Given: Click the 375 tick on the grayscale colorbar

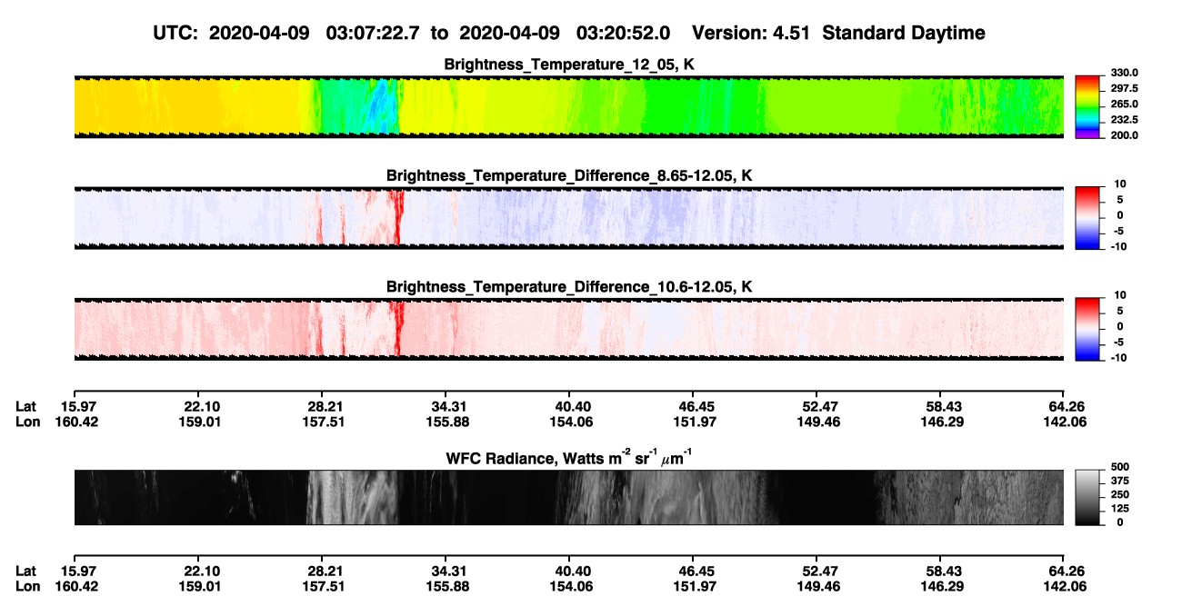Looking at the screenshot, I should point(1119,482).
